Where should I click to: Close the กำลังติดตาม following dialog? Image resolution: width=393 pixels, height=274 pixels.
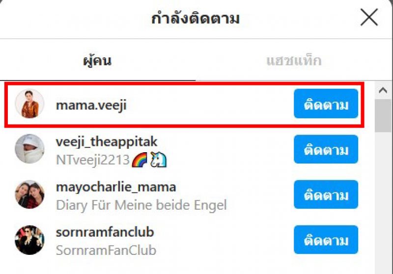pyautogui.click(x=369, y=17)
